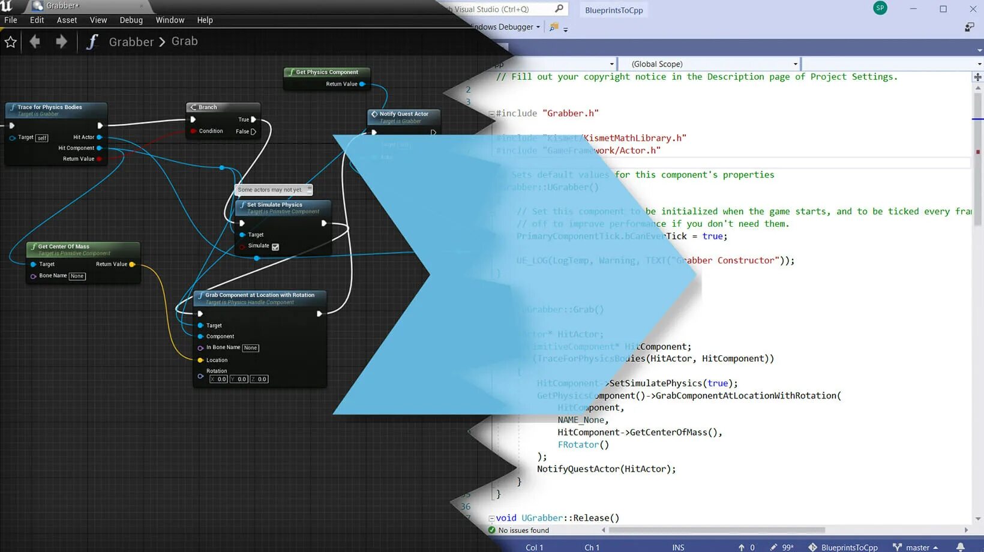Open toolbar overflow dropdown beside Windows Debugger
This screenshot has width=984, height=552.
click(565, 29)
